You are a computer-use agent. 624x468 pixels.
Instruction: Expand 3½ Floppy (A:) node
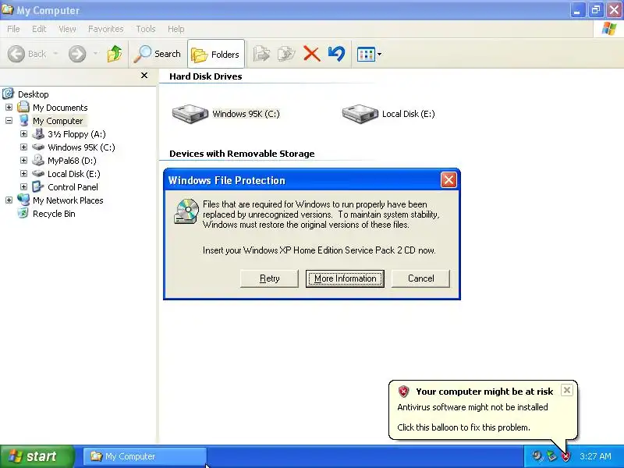(x=23, y=133)
